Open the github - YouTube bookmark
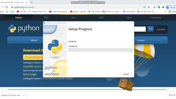Image resolution: width=176 pixels, height=99 pixels. 78,12
